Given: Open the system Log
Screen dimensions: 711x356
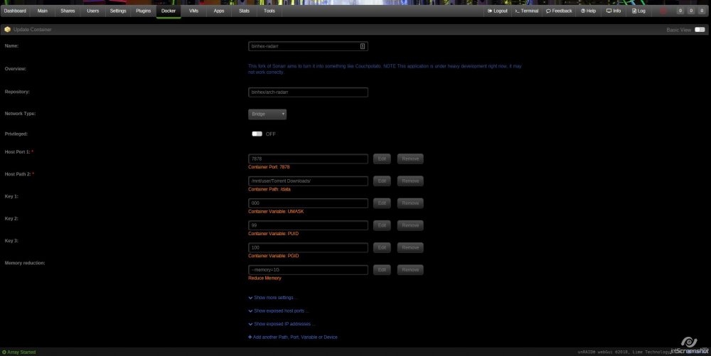Looking at the screenshot, I should (x=638, y=11).
